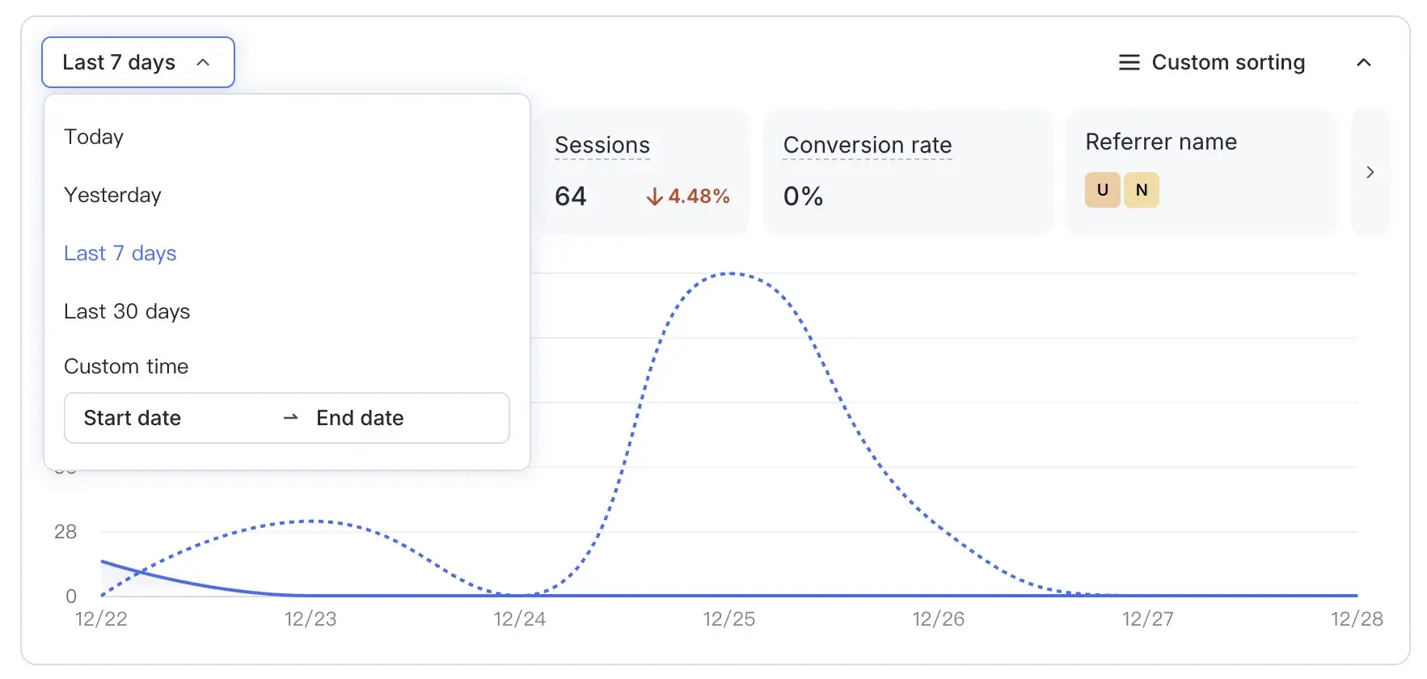Choose Yesterday in the date menu

tap(112, 195)
